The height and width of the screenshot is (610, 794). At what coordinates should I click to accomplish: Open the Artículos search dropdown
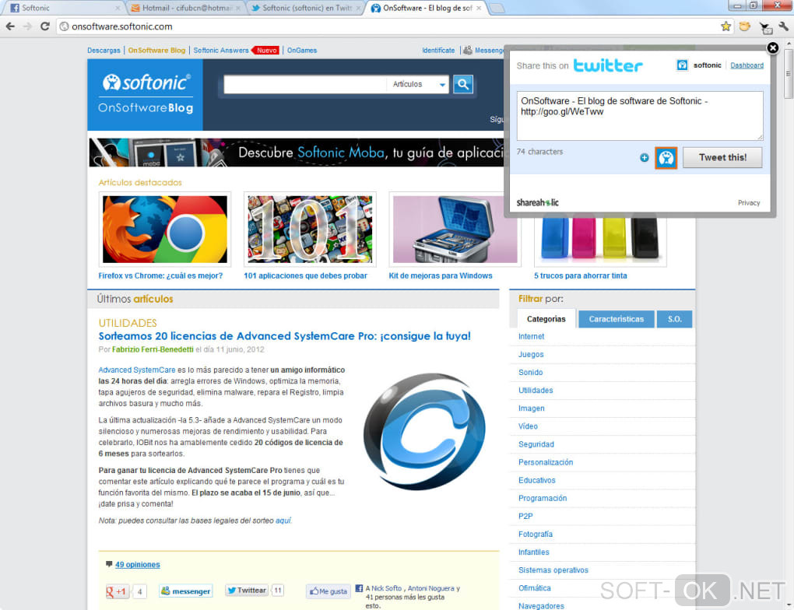(419, 84)
